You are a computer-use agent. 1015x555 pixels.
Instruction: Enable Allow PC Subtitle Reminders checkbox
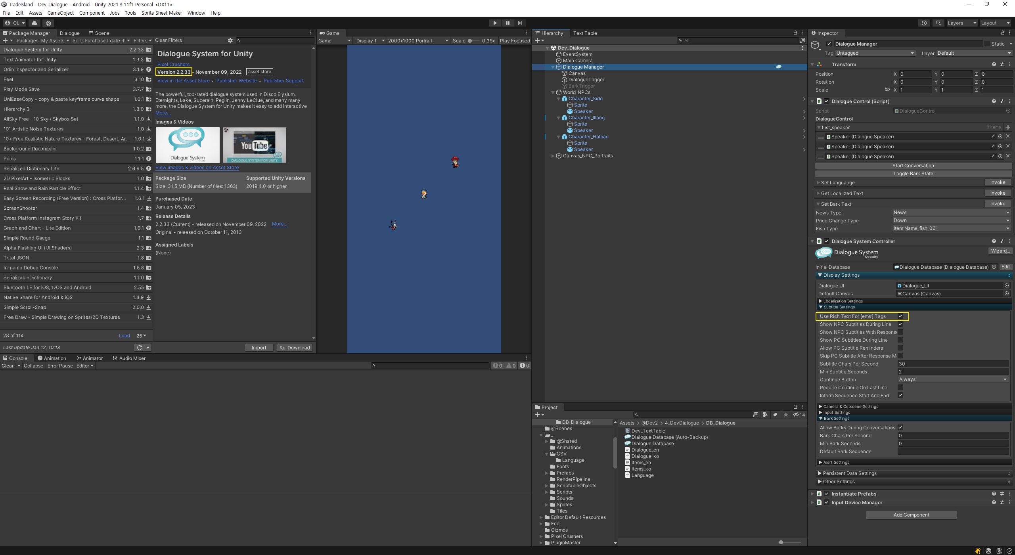[900, 348]
